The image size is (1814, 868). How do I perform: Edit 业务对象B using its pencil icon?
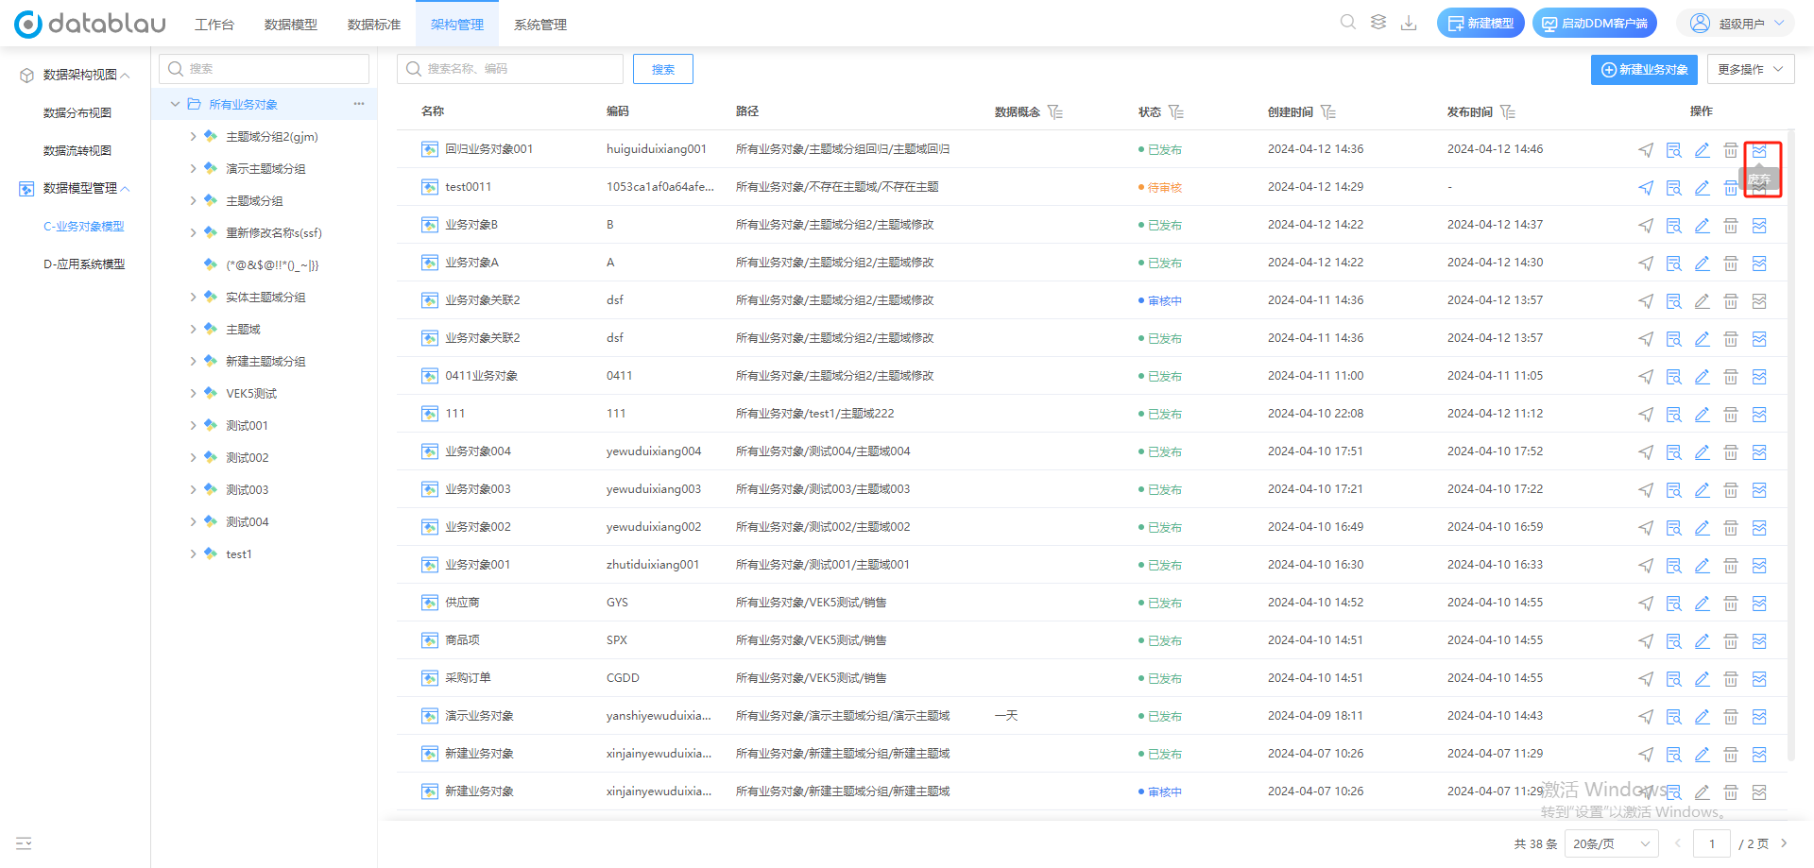point(1703,226)
